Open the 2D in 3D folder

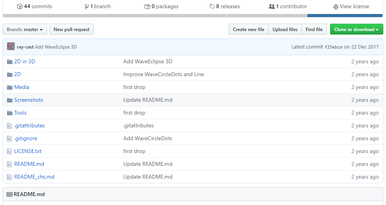tap(24, 61)
